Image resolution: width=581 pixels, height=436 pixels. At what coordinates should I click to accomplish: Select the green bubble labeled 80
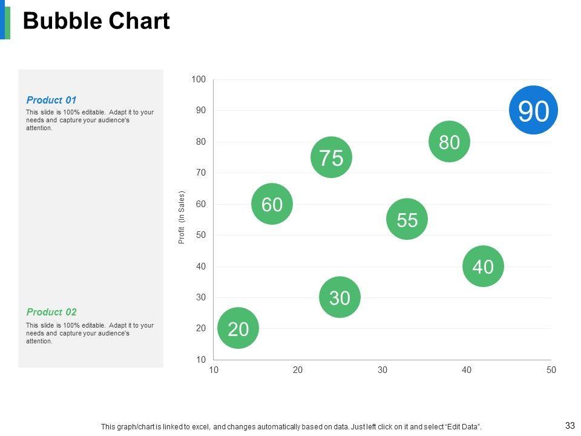(x=450, y=142)
